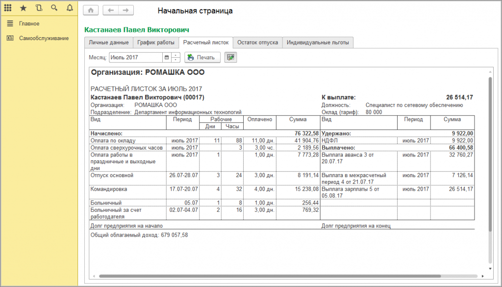Switch to the Личные данные tab
The image size is (502, 287).
click(109, 43)
